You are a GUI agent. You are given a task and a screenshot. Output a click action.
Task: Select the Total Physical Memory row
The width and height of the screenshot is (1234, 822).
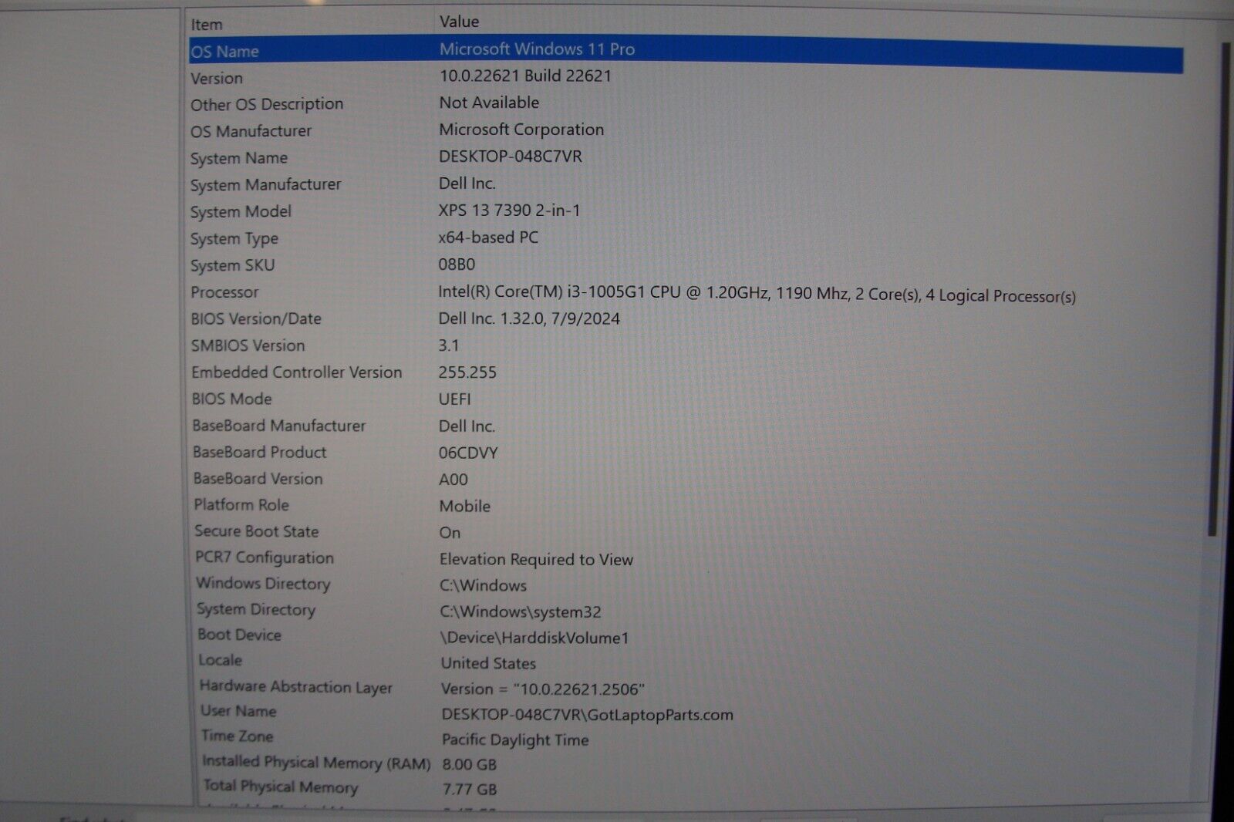pos(281,787)
